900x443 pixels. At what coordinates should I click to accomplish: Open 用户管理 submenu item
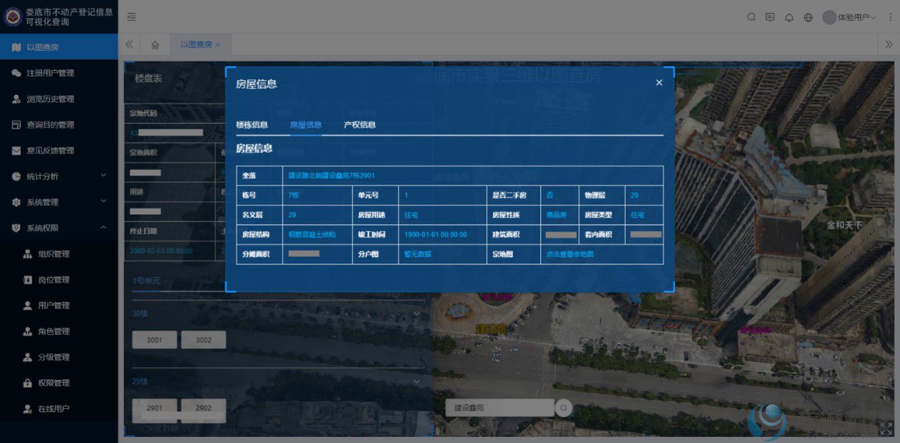click(x=59, y=305)
